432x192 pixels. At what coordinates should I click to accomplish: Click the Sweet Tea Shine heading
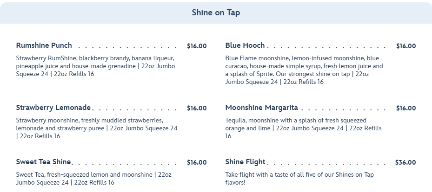(x=44, y=162)
